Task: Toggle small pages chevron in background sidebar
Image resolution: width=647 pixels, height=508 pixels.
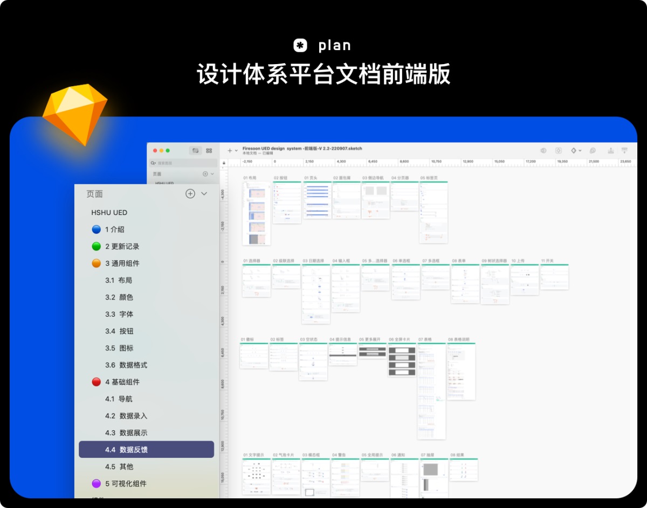Action: (x=212, y=174)
